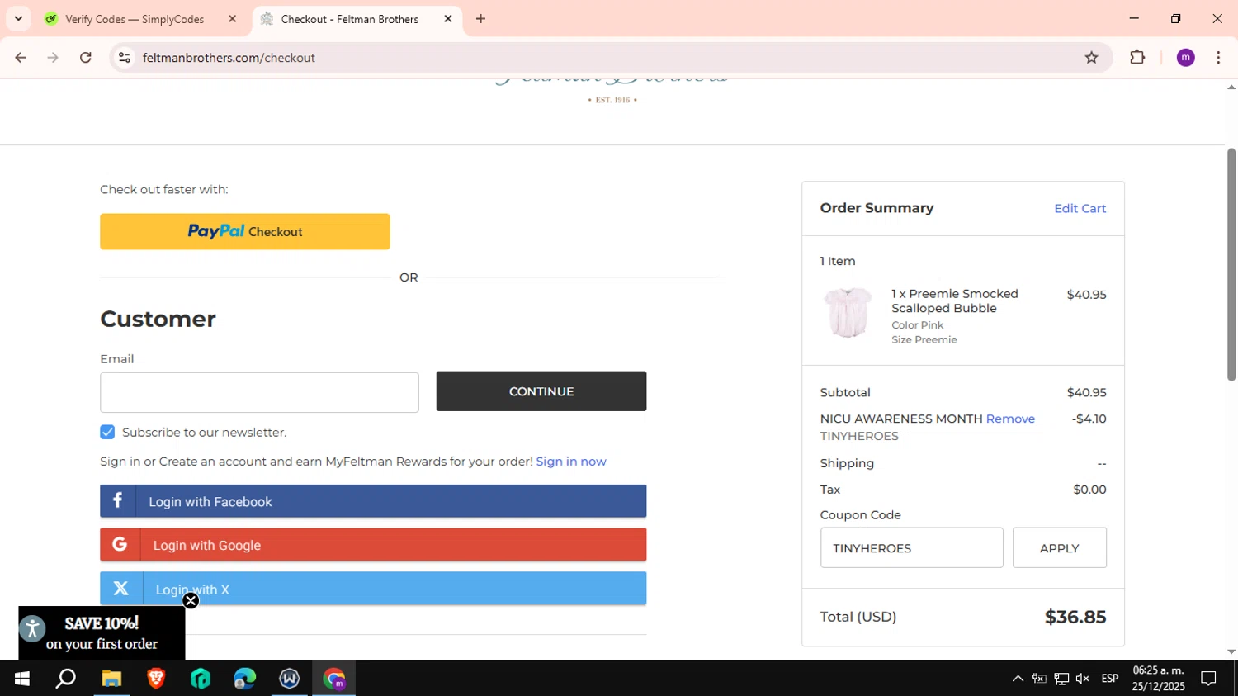Login with X button

[373, 589]
